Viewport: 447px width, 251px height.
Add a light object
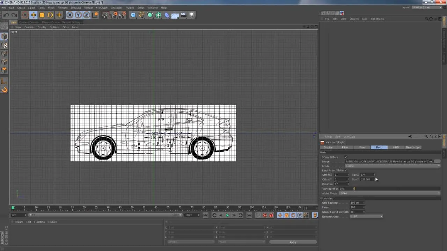pyautogui.click(x=192, y=15)
